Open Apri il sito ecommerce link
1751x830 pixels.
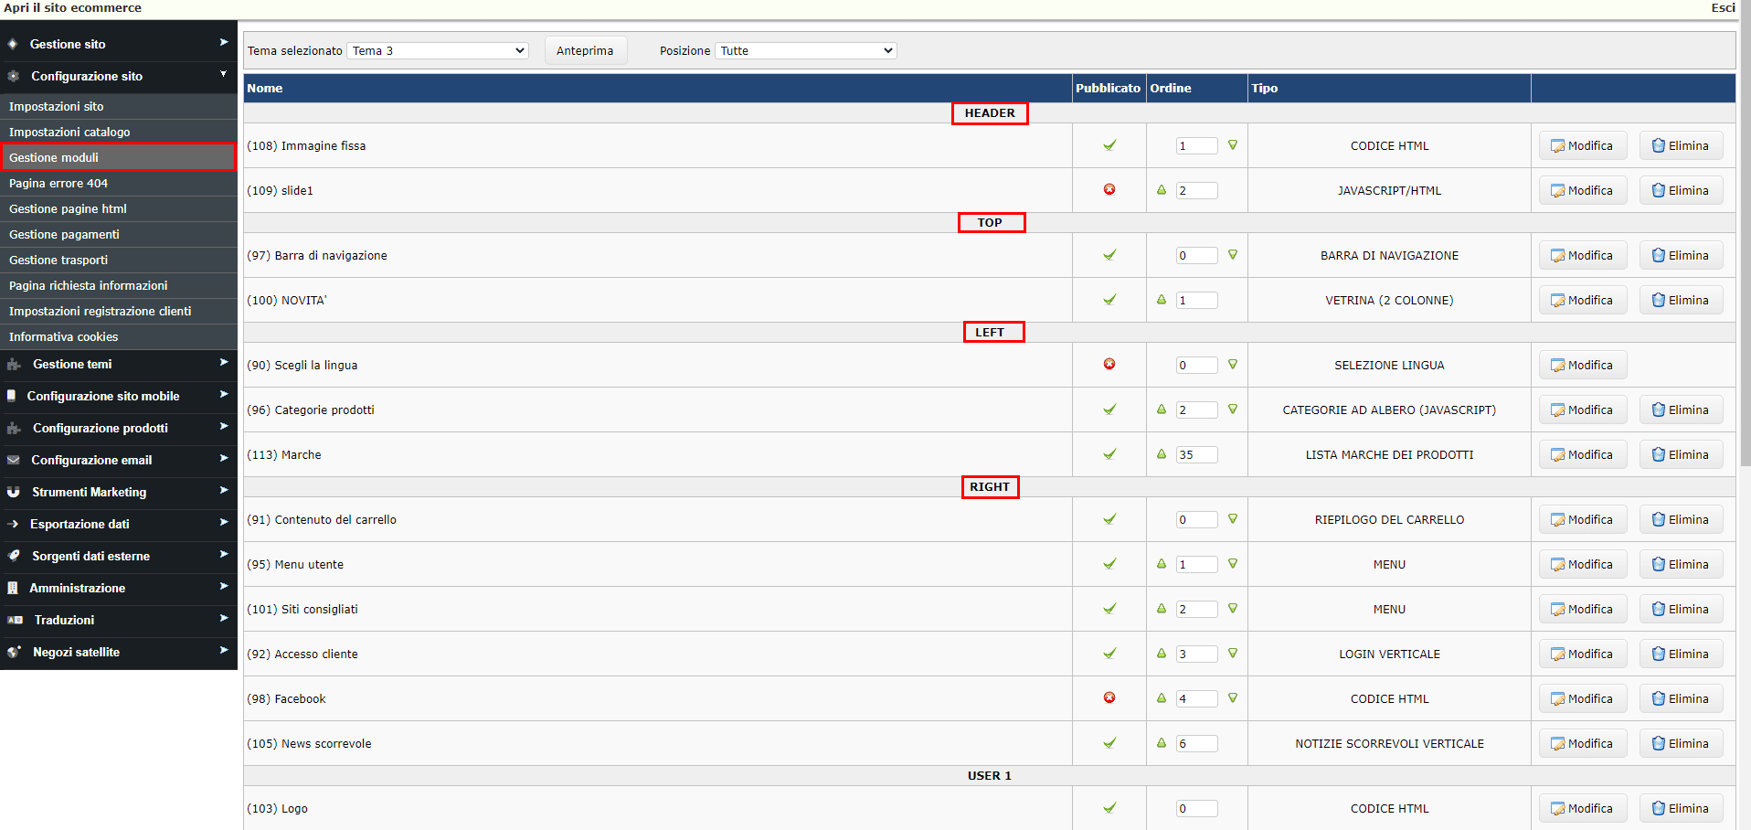click(72, 7)
